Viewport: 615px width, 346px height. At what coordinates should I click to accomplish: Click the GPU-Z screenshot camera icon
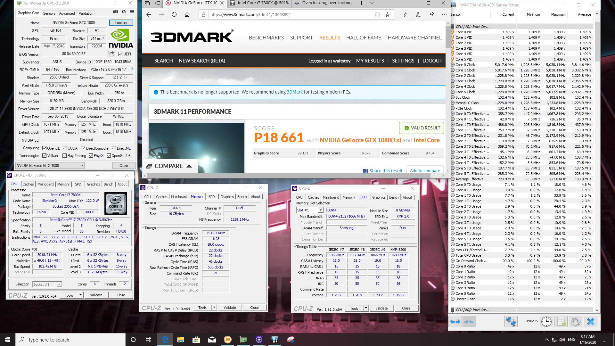tap(116, 12)
